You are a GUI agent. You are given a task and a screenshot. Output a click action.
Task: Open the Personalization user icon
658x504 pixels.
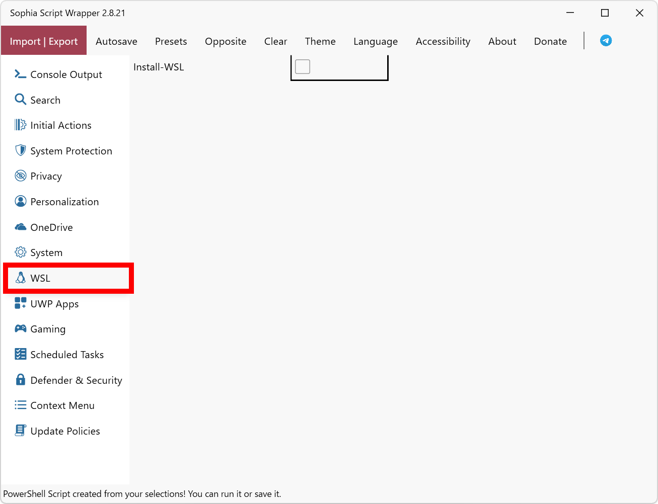[x=20, y=201]
